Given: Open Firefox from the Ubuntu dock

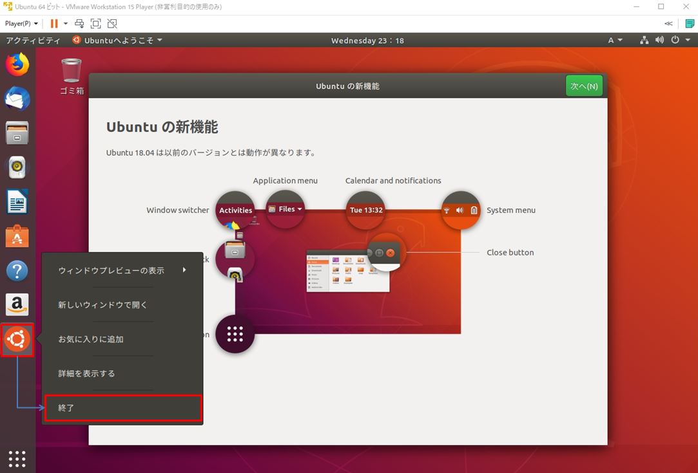Looking at the screenshot, I should click(17, 64).
